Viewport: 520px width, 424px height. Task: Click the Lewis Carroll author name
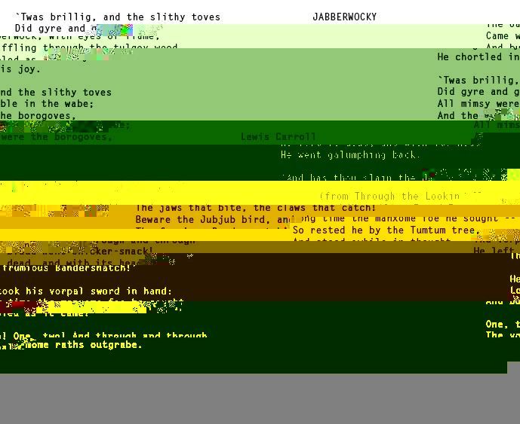pyautogui.click(x=278, y=137)
